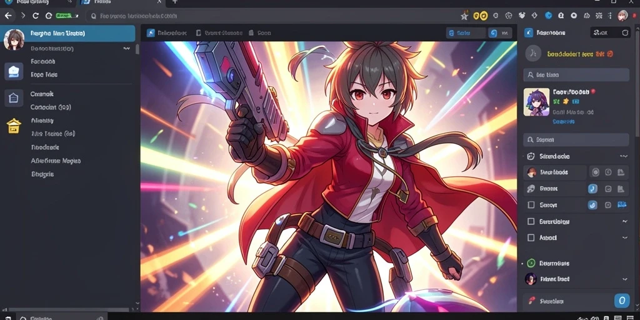
Task: Focus the upper search field in the right panel
Action: click(x=576, y=75)
